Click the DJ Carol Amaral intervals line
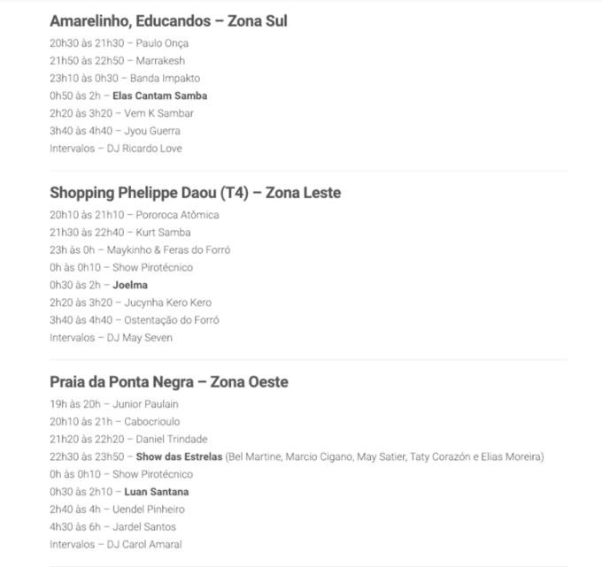Image resolution: width=602 pixels, height=567 pixels. point(115,544)
